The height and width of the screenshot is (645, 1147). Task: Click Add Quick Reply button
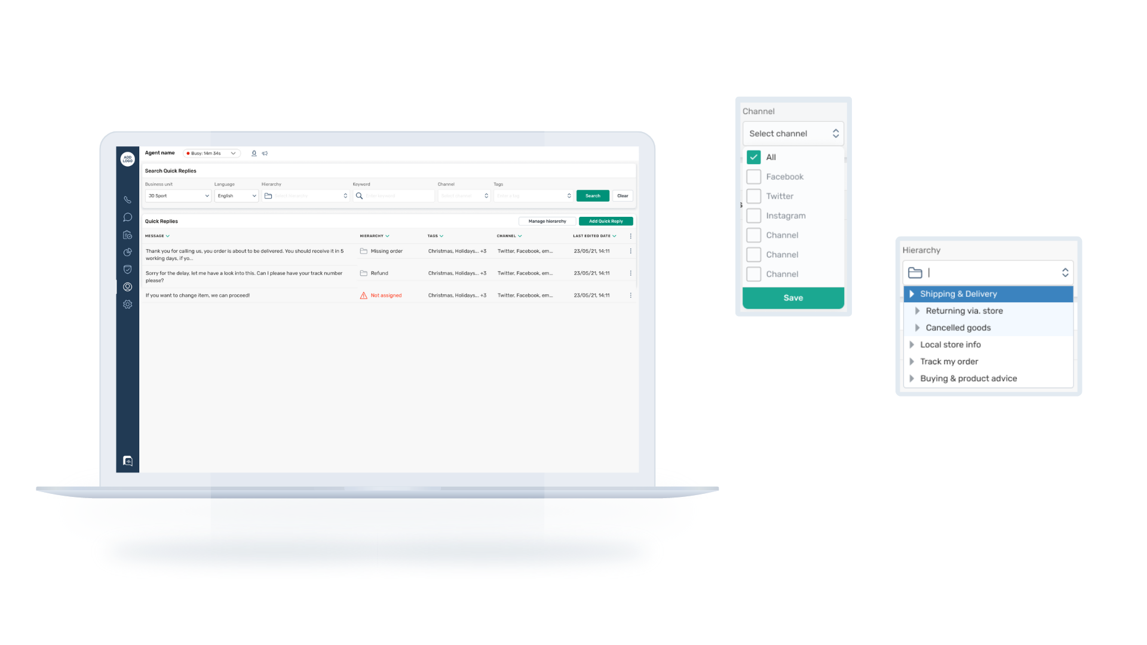606,222
